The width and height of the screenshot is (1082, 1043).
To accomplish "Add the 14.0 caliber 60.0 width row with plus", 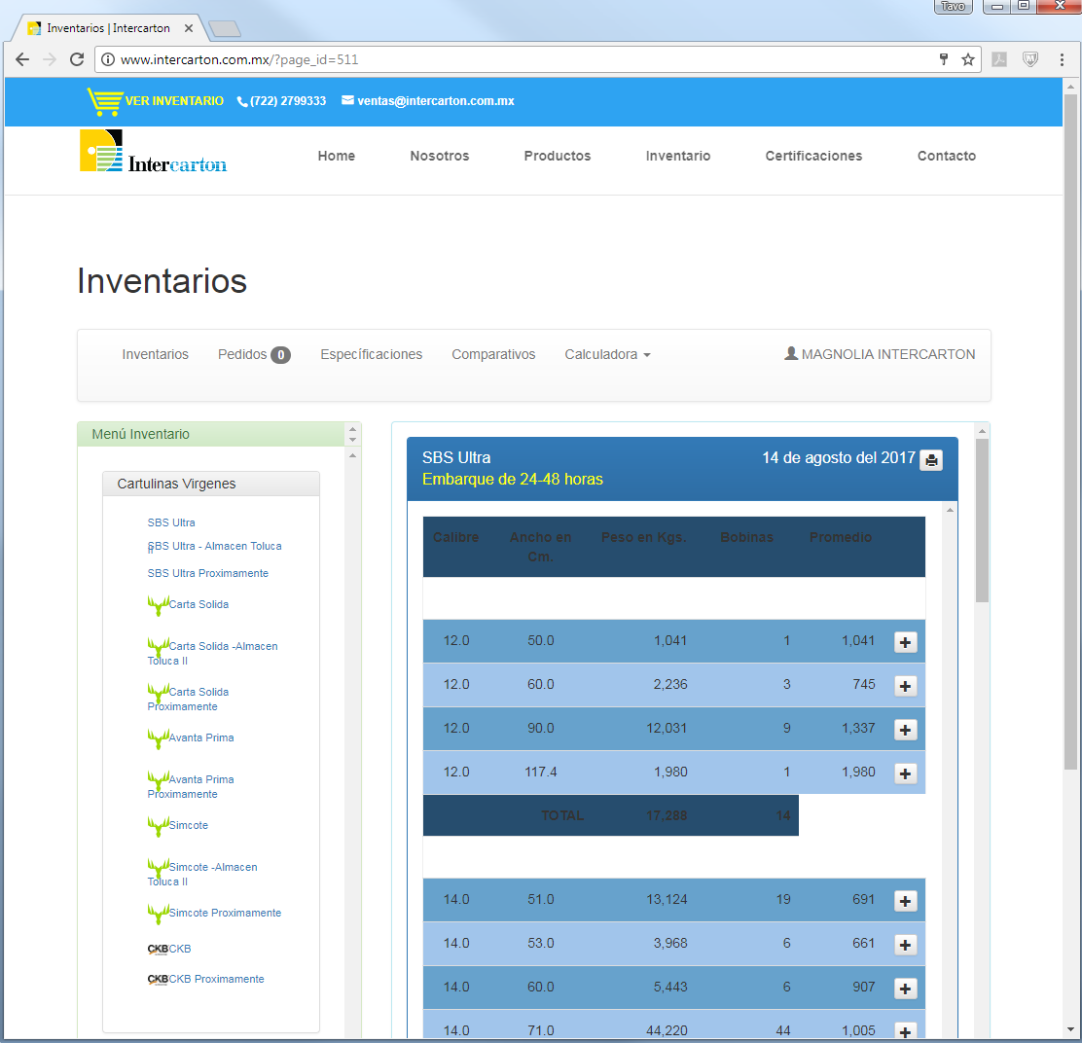I will tap(905, 989).
